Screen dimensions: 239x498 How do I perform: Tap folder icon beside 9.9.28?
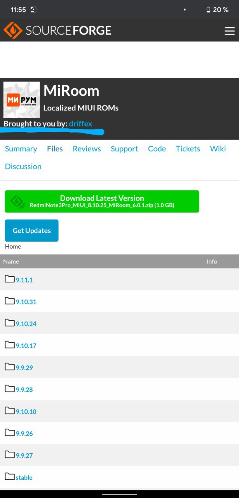tap(10, 389)
